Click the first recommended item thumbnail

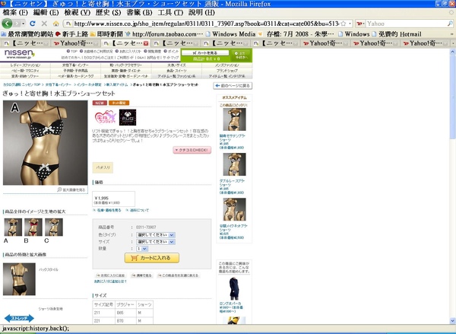tap(234, 119)
